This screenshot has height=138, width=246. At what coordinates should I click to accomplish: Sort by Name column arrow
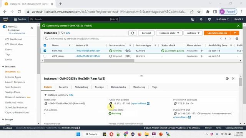(x=70, y=45)
